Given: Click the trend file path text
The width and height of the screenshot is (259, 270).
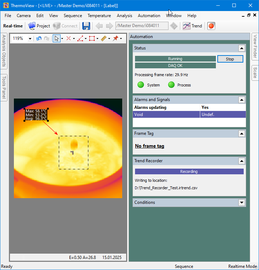Looking at the screenshot, I should pyautogui.click(x=166, y=188).
